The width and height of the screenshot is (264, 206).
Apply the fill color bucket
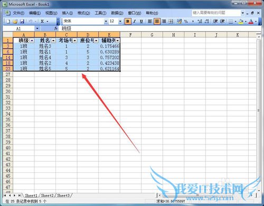[x=241, y=22]
